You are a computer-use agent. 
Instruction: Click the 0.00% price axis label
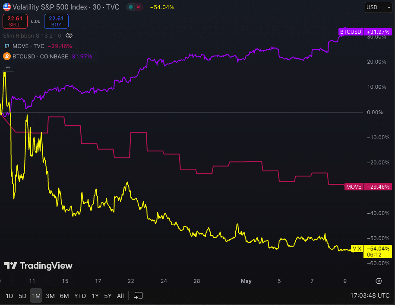coord(375,112)
